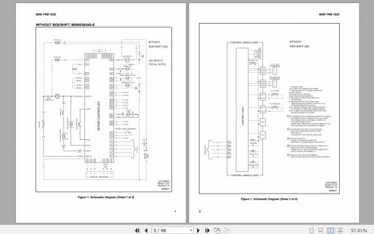
Task: Click caption Figure 1. Schematic Diagram (Sheet 1 of 4)
Action: click(x=106, y=197)
